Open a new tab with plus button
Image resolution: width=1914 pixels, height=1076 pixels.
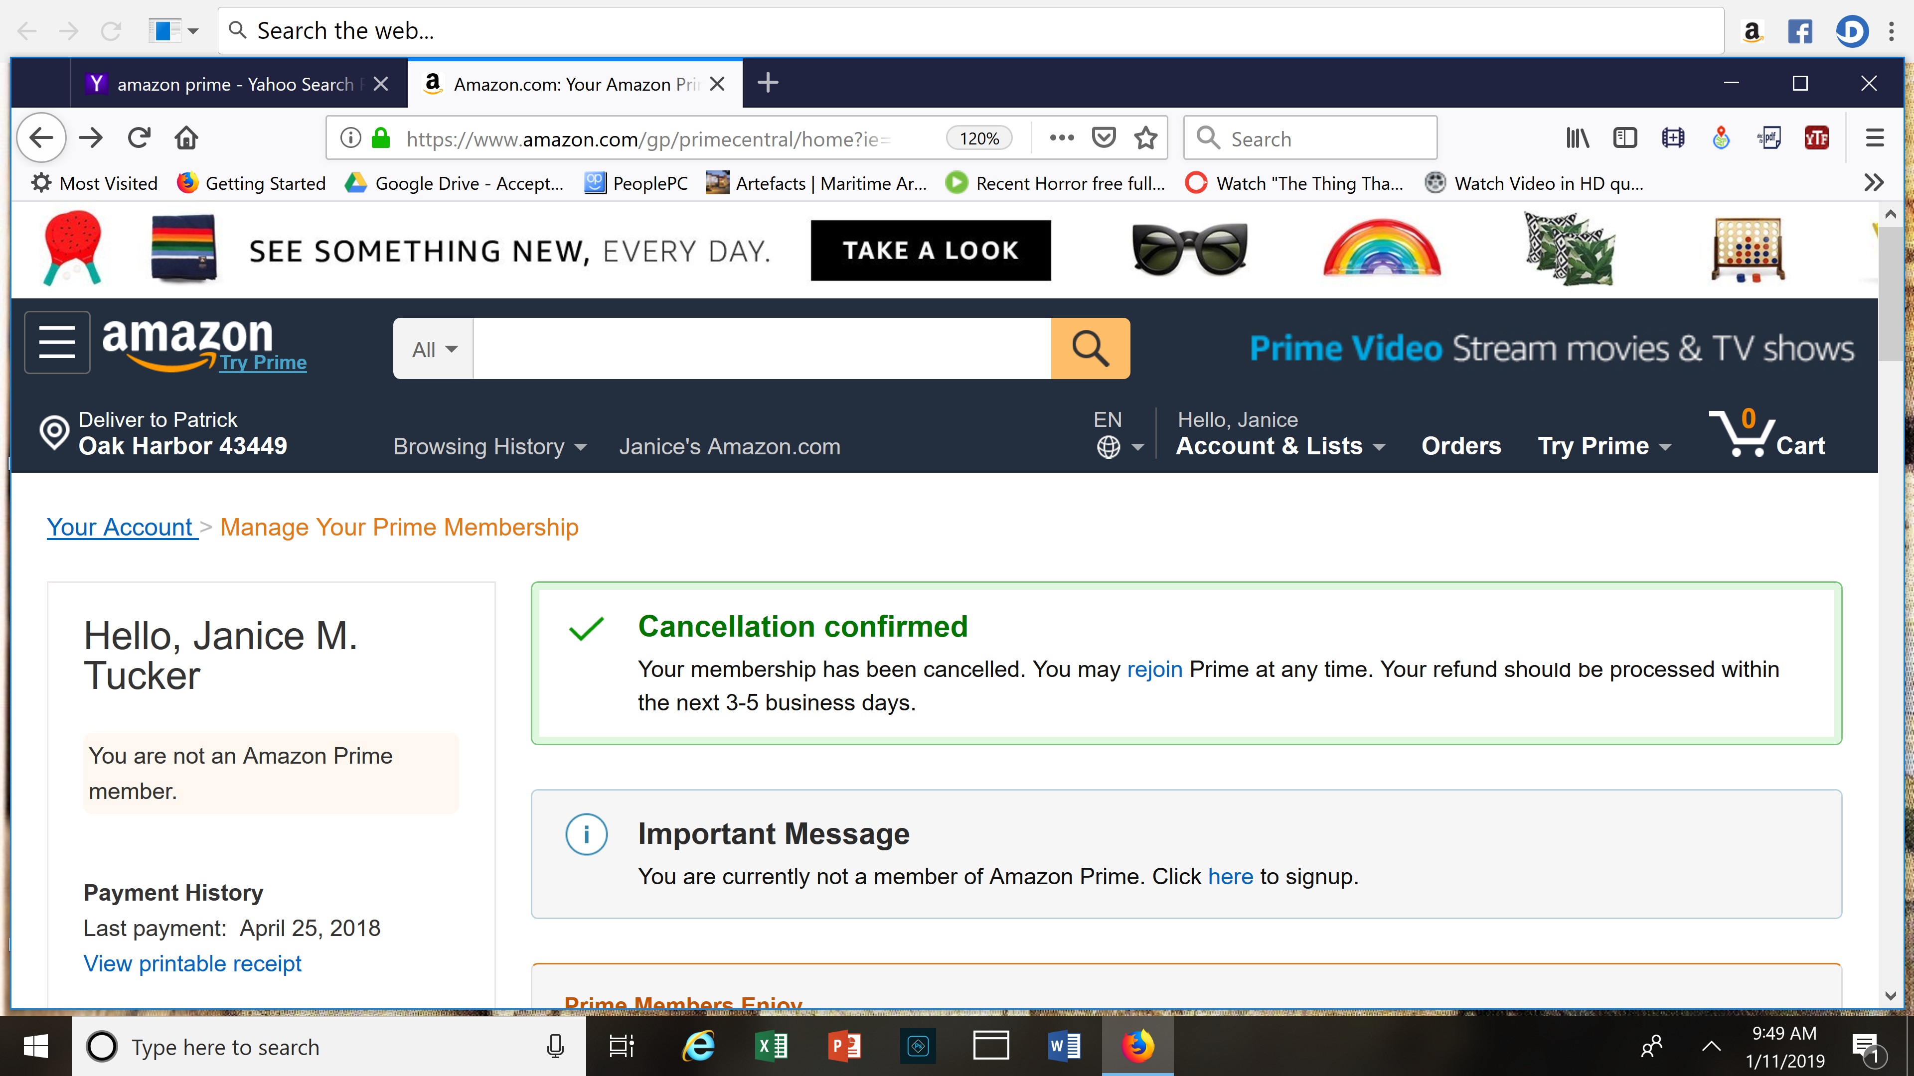tap(768, 82)
